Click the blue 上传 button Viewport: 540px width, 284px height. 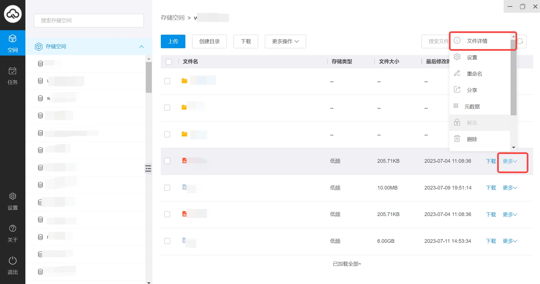click(173, 41)
